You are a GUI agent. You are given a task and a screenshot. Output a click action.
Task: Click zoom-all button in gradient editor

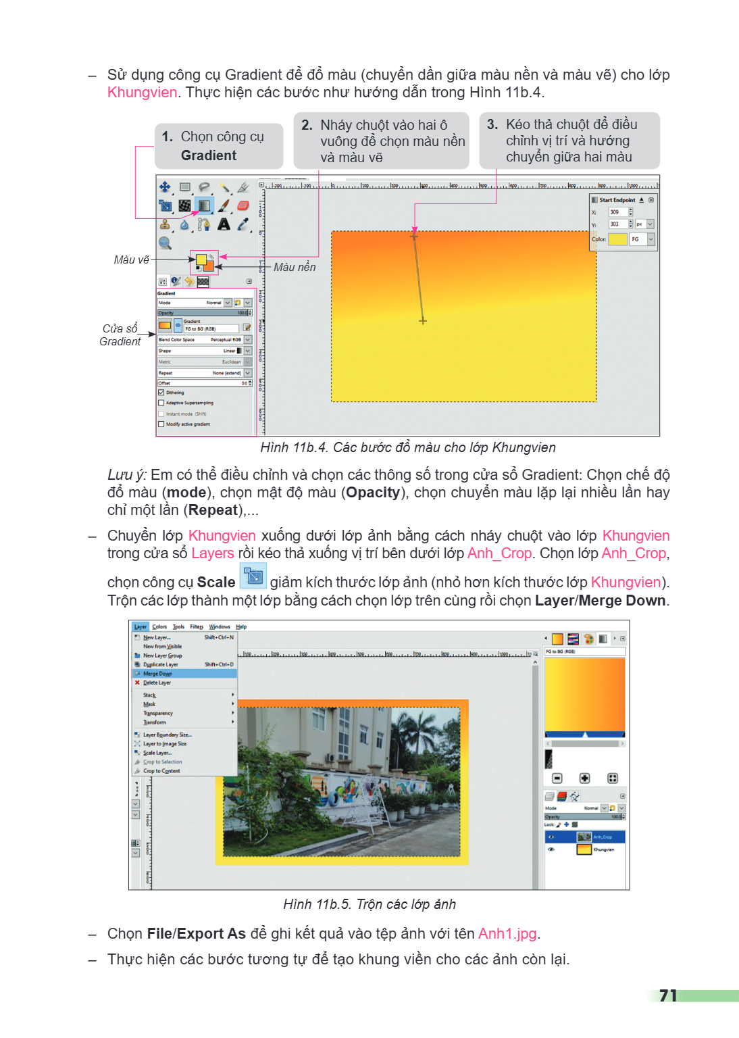click(613, 778)
